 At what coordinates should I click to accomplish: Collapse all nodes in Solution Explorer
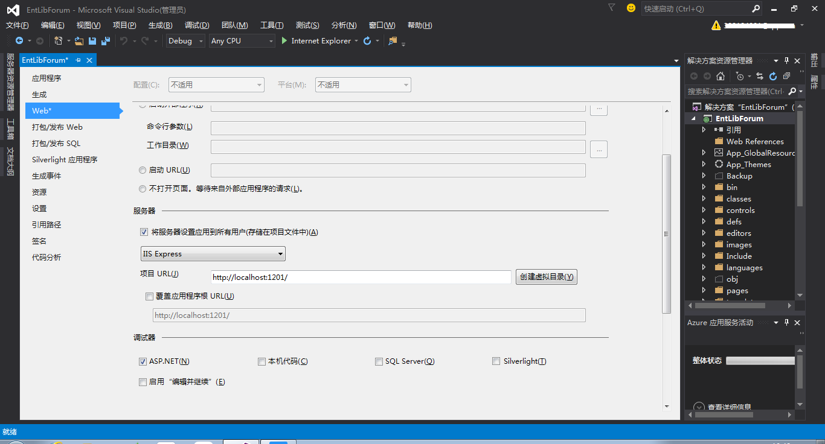pos(786,76)
